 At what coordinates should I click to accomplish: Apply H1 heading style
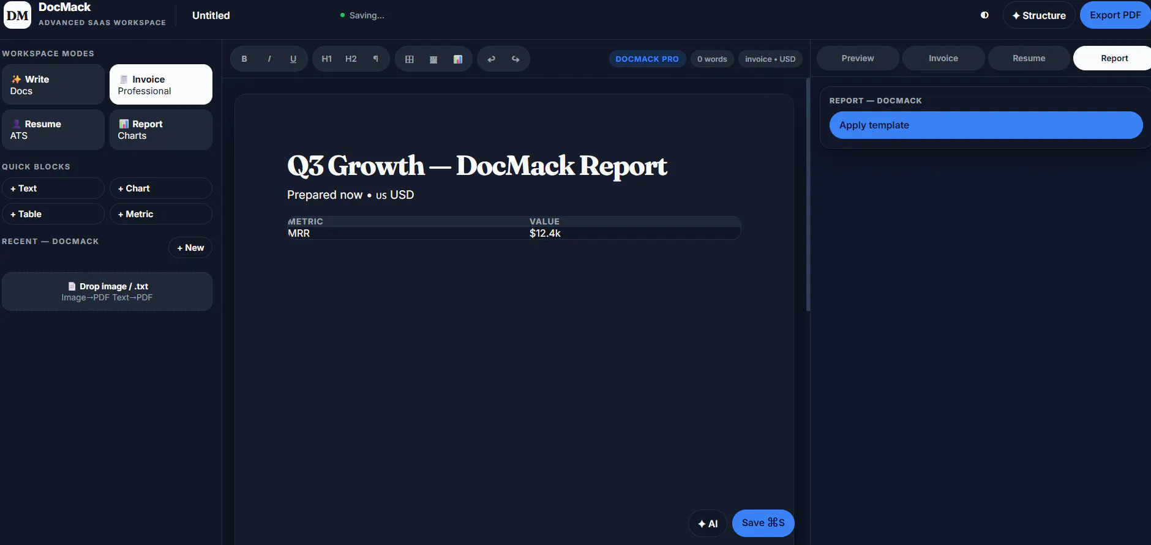pyautogui.click(x=327, y=59)
